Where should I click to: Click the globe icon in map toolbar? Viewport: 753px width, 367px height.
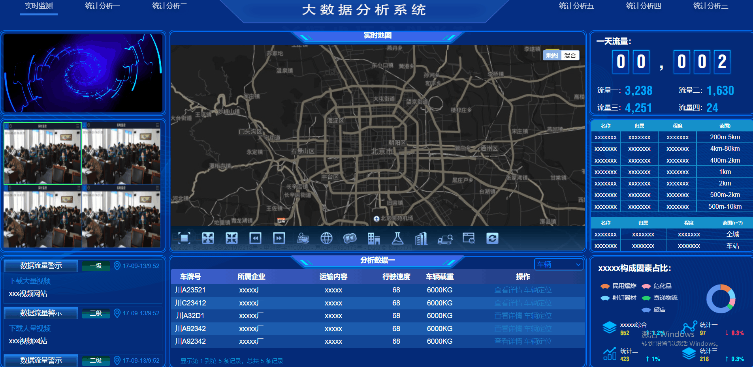coord(326,238)
